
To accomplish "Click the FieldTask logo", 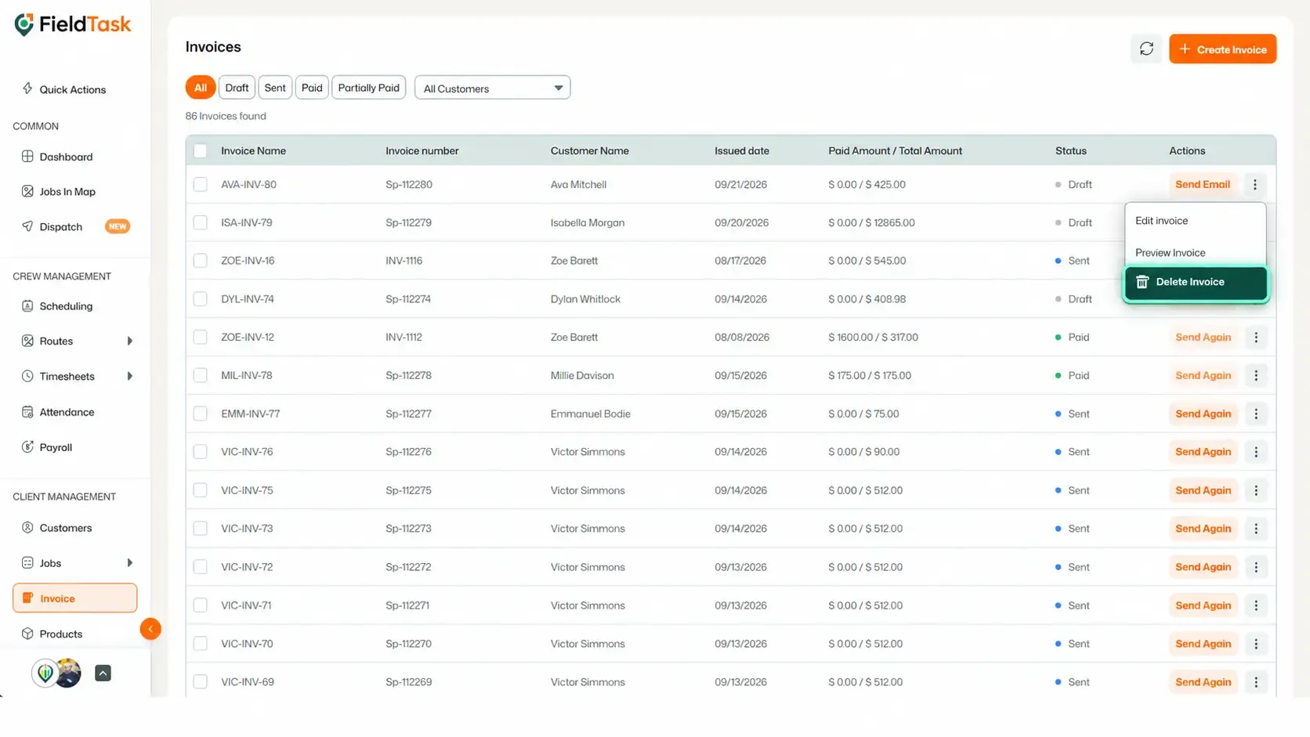I will point(72,25).
